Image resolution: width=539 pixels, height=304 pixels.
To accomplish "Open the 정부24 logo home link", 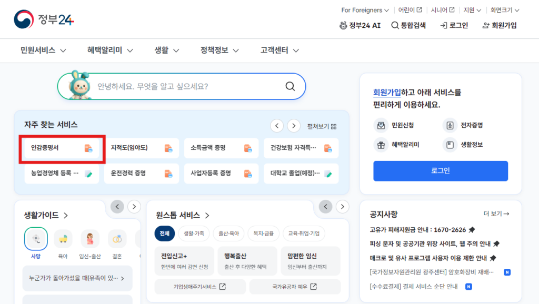I will (x=44, y=19).
